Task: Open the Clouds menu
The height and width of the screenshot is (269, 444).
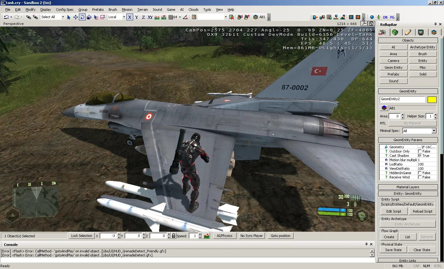Action: [193, 10]
